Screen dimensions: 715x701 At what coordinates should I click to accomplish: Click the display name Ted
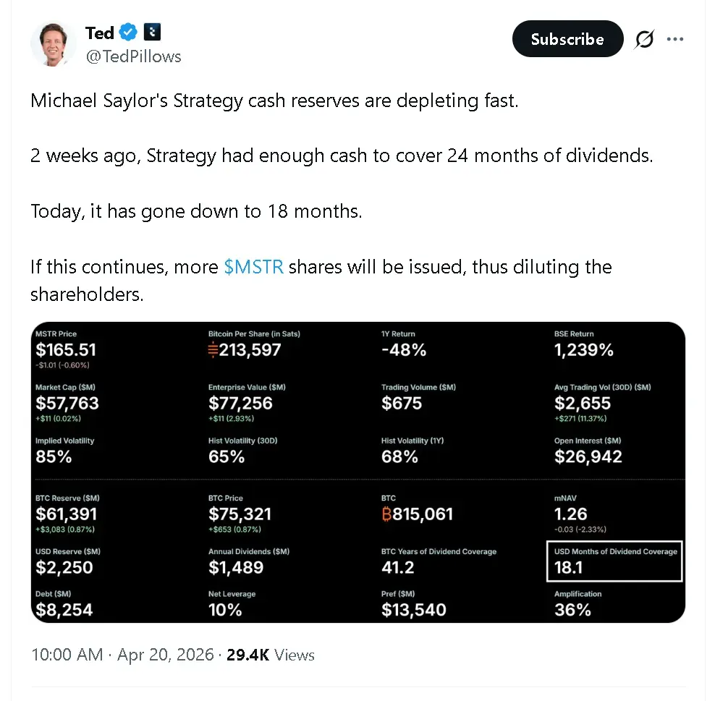click(99, 33)
